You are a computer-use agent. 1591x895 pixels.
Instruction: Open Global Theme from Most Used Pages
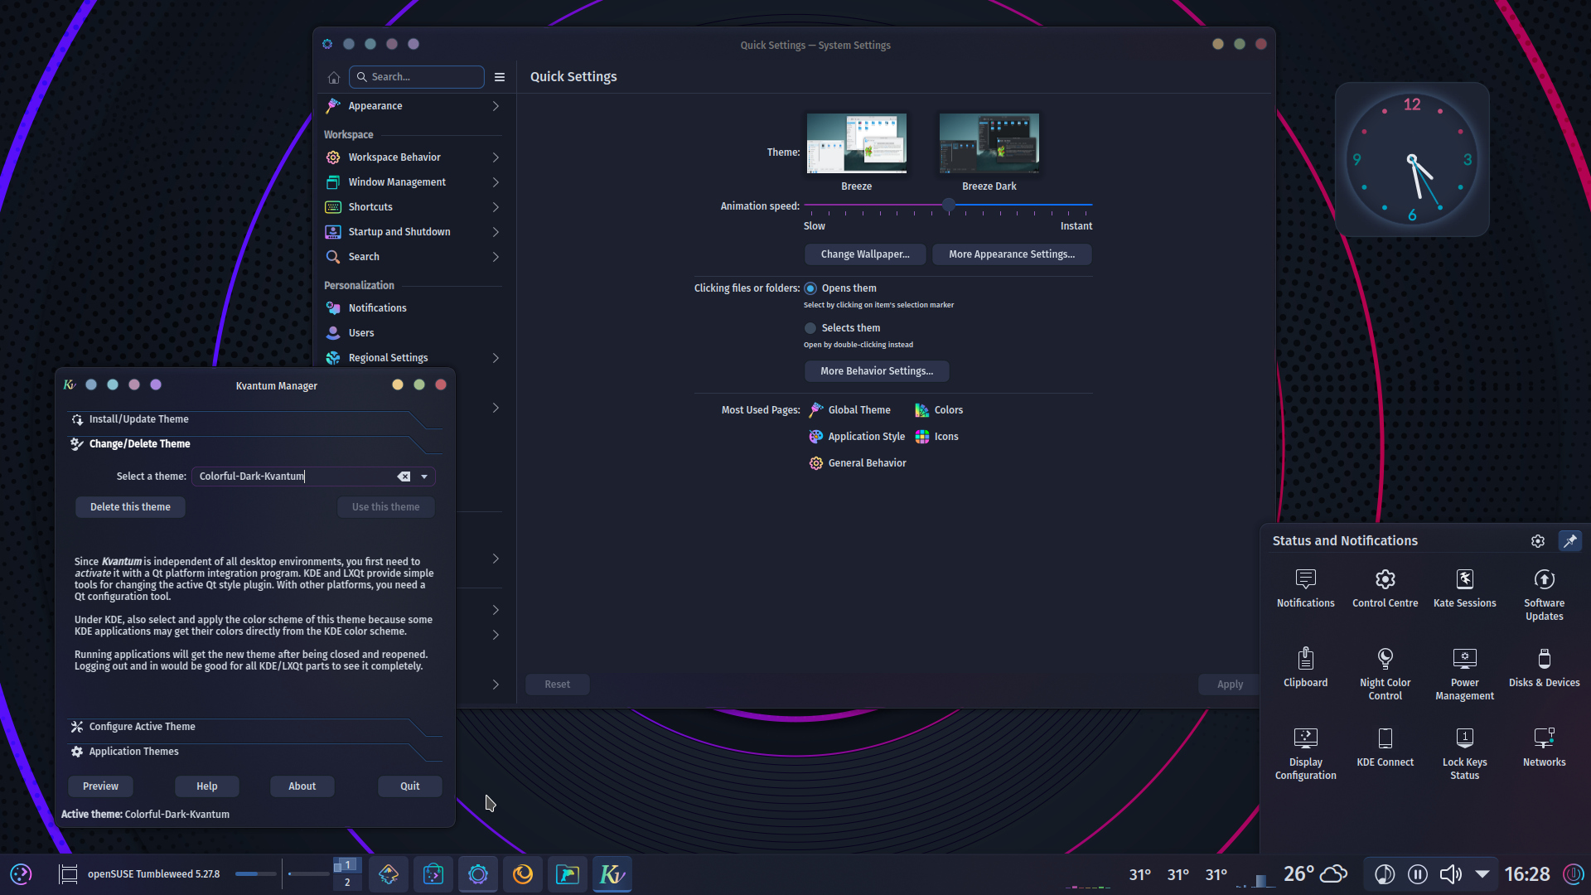coord(849,410)
